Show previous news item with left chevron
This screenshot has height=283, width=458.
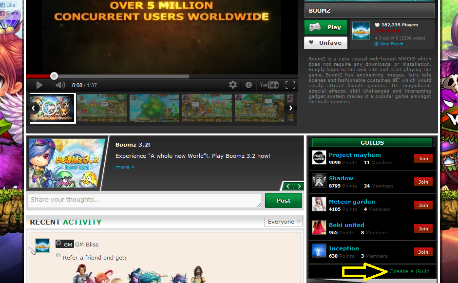[288, 187]
